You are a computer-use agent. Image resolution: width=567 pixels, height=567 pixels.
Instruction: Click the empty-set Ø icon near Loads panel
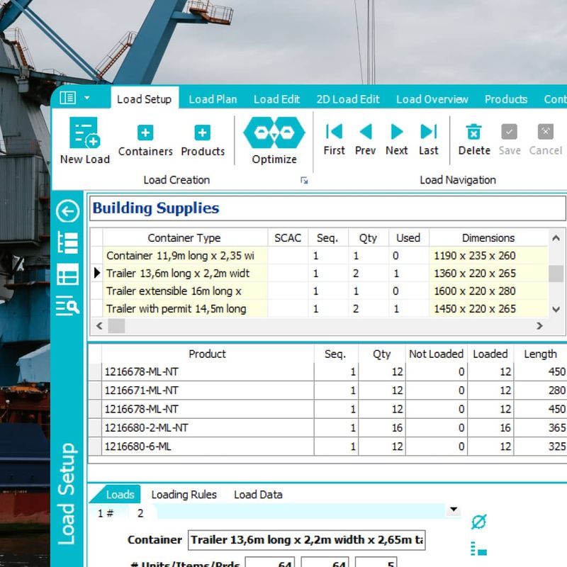pos(479,520)
